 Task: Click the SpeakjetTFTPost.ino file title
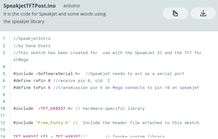(30, 6)
